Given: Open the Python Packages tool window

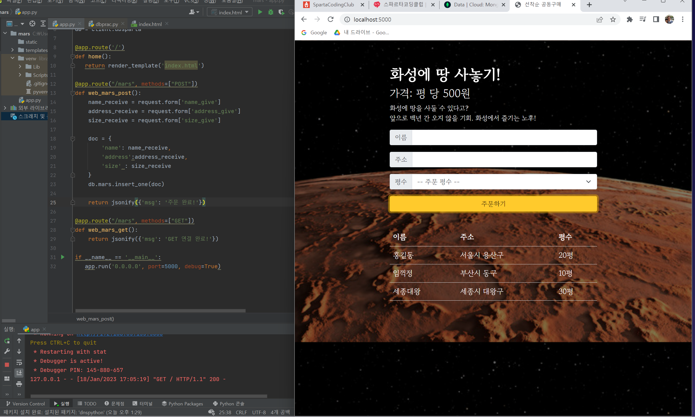Looking at the screenshot, I should coord(182,403).
